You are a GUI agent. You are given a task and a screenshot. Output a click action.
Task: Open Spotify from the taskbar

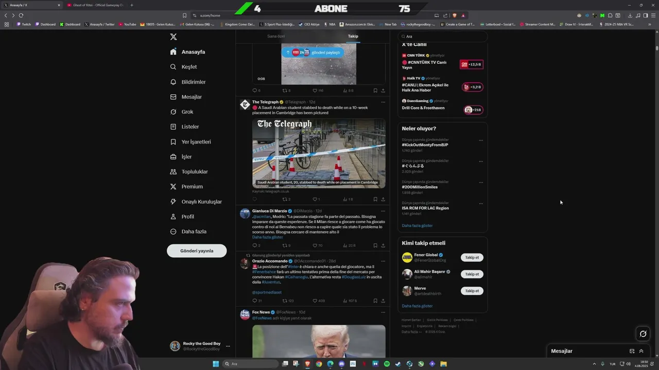tap(387, 364)
